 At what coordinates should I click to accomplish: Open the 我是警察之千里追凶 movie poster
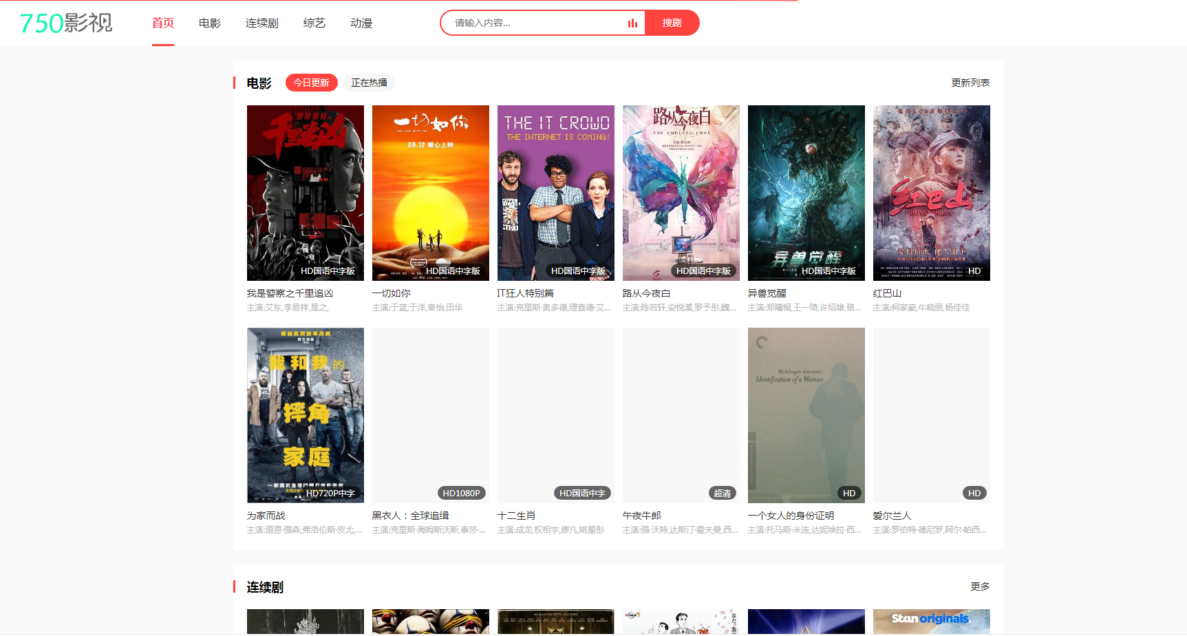(x=306, y=193)
